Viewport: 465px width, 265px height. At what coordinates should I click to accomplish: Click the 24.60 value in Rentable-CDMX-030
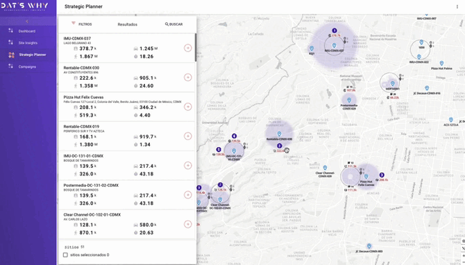pyautogui.click(x=146, y=85)
